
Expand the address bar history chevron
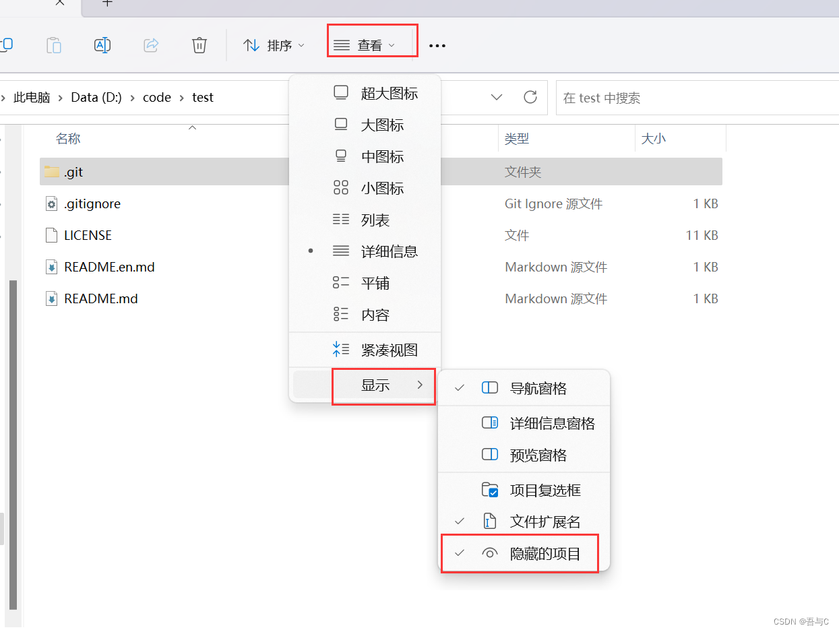tap(497, 97)
